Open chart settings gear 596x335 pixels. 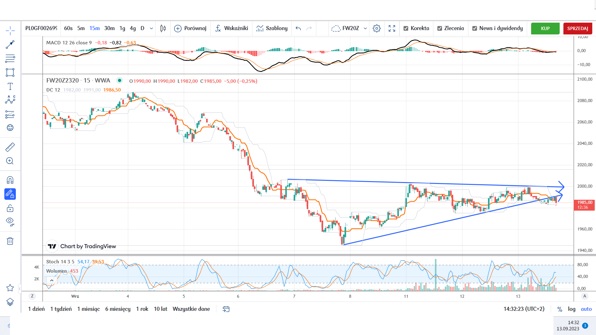click(377, 28)
